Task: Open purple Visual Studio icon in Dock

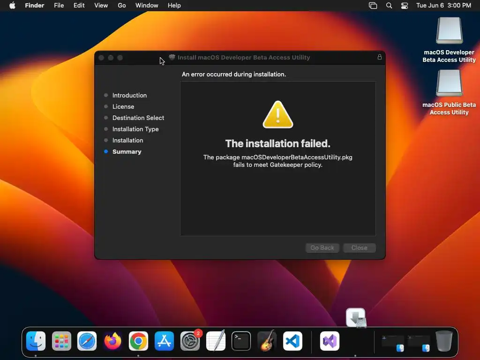Action: pyautogui.click(x=330, y=341)
